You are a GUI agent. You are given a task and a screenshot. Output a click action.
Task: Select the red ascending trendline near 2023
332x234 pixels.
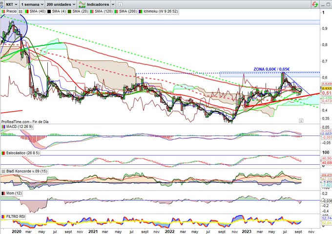tap(282, 100)
